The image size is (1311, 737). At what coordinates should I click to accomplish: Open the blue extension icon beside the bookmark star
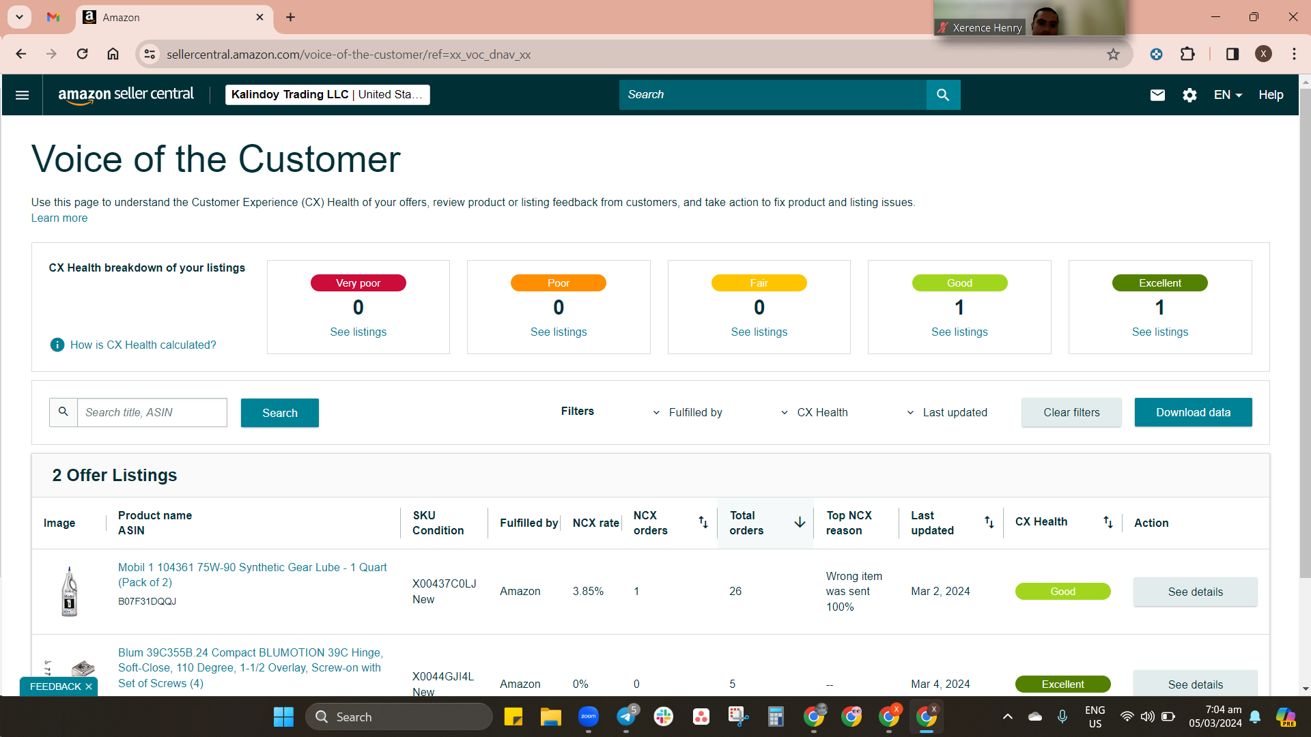tap(1156, 54)
